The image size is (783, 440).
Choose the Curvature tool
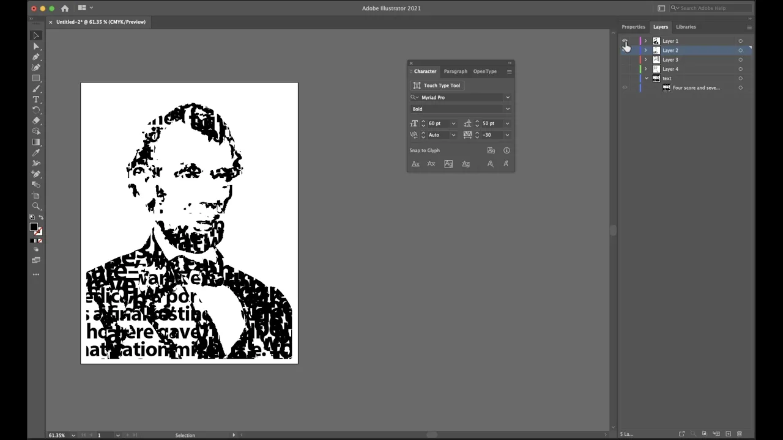click(x=36, y=67)
